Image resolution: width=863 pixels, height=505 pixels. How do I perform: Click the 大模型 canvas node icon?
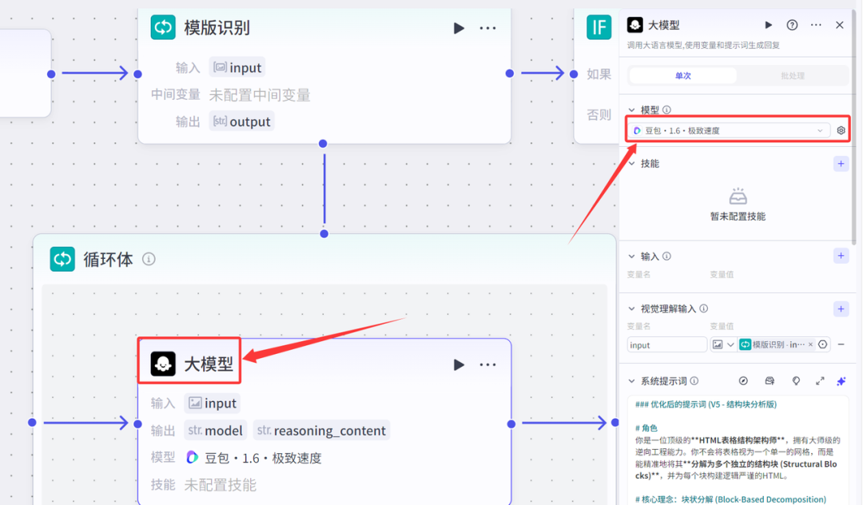coord(163,364)
